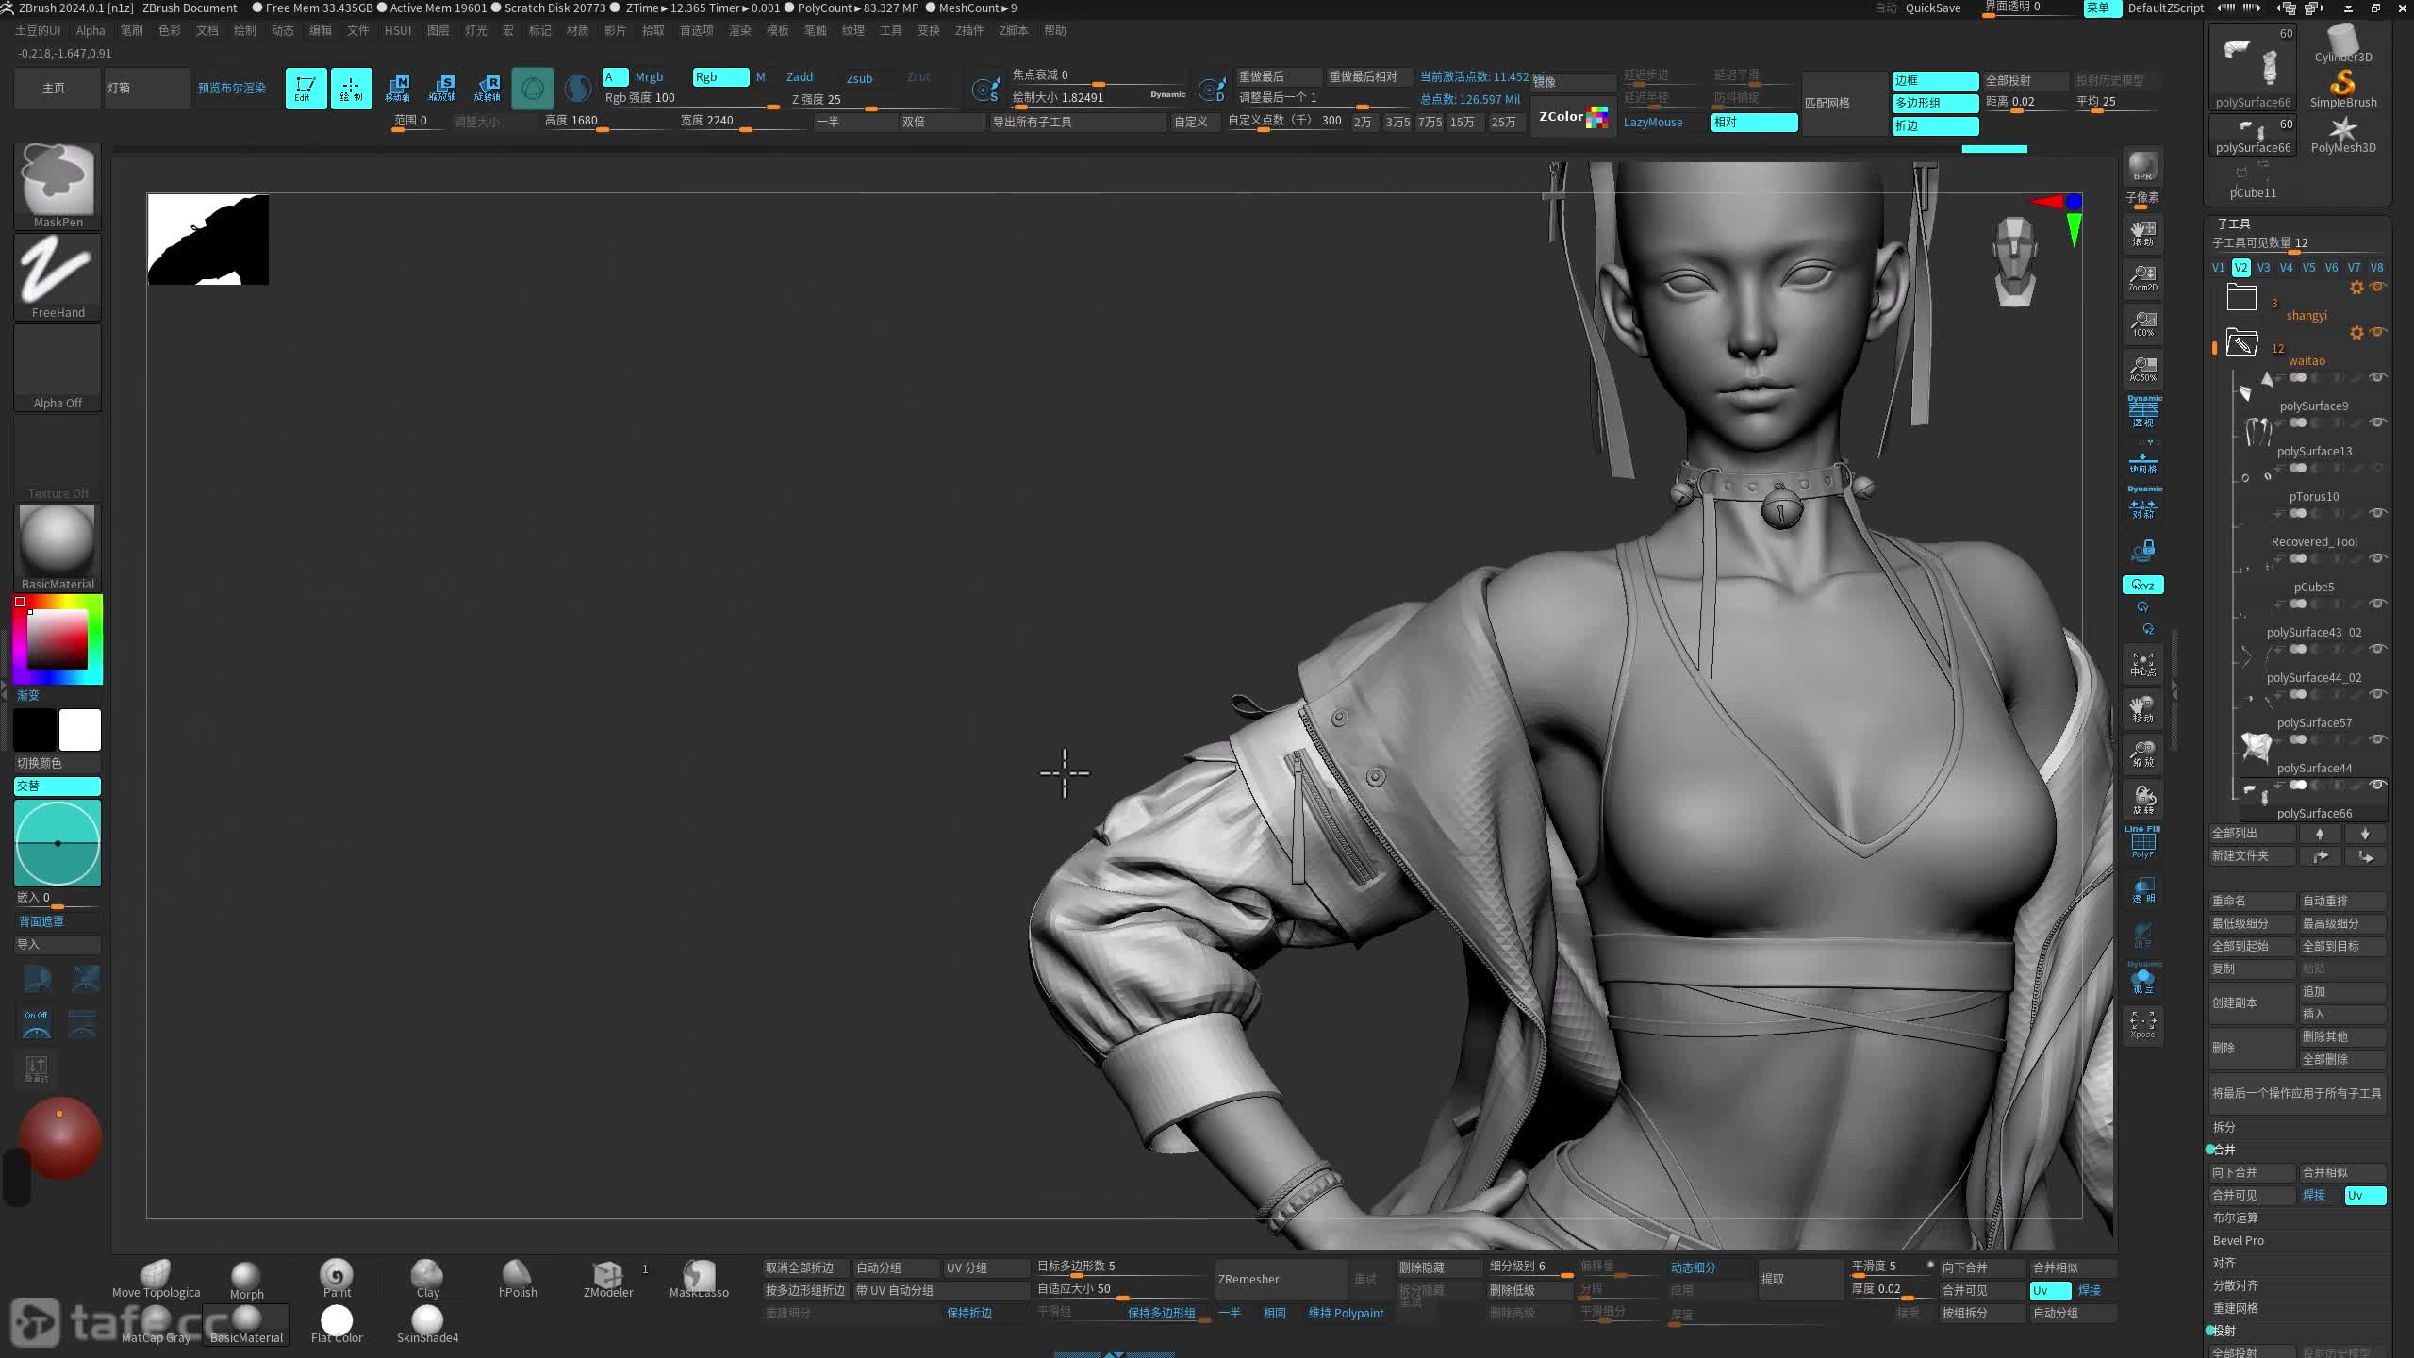This screenshot has height=1358, width=2414.
Task: Toggle the Zadd mode
Action: tap(800, 77)
